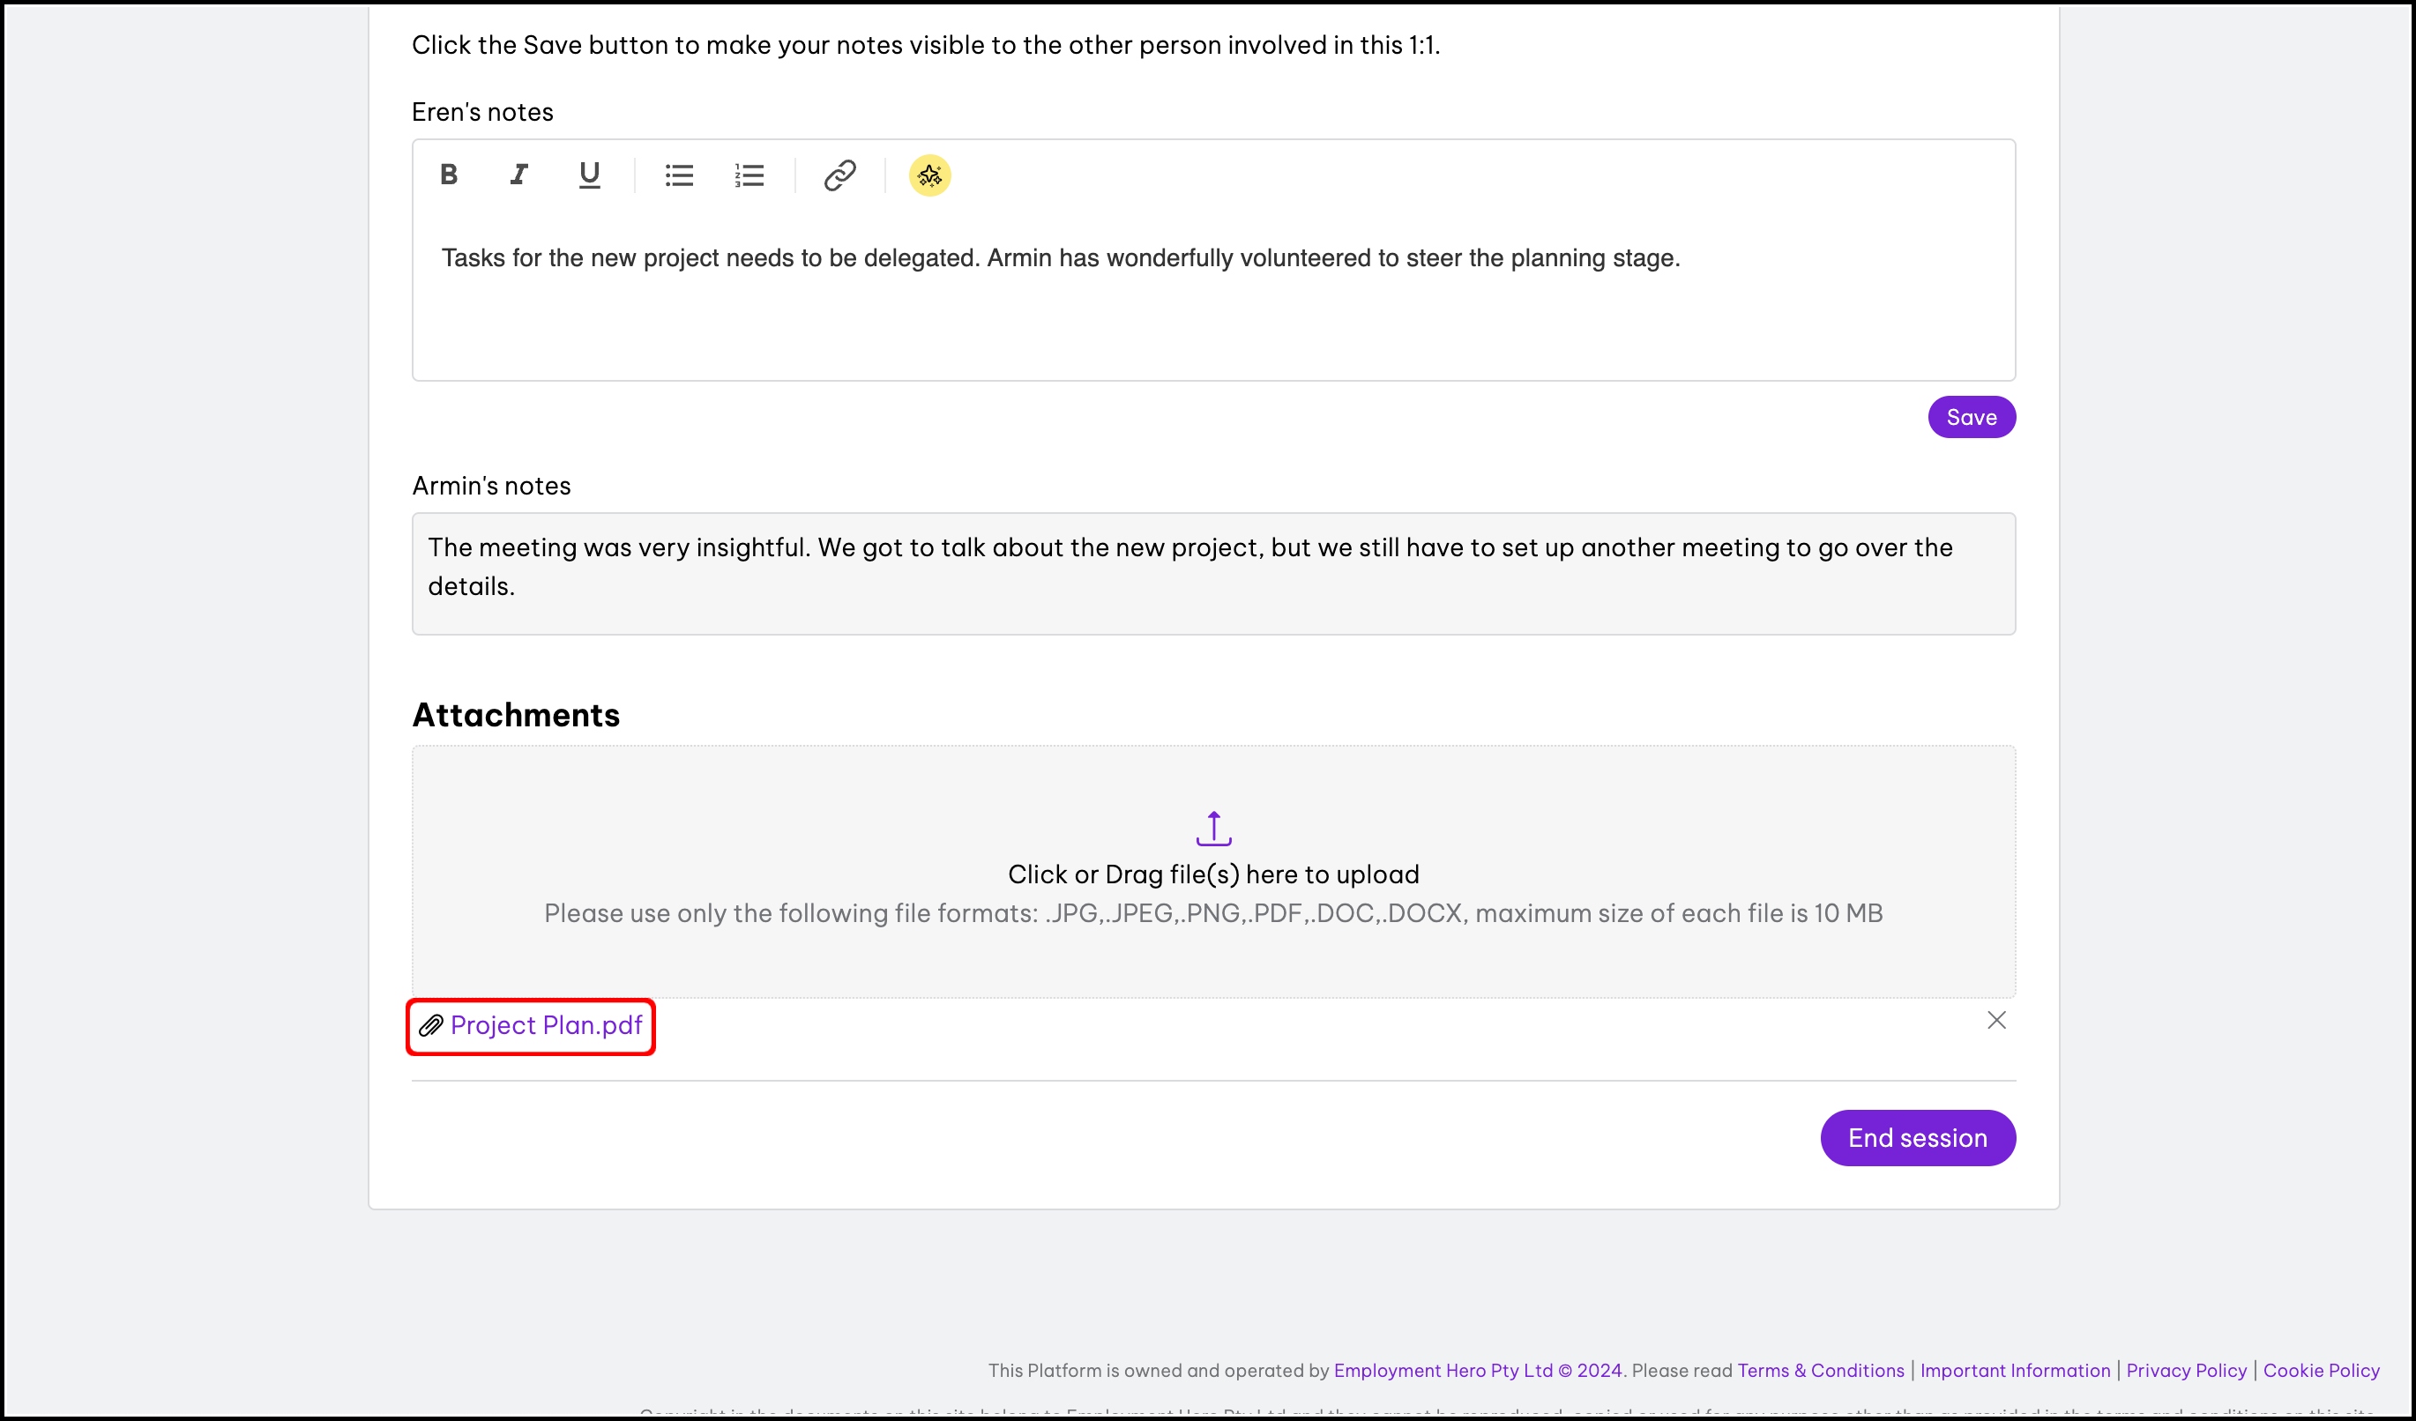Open the Terms & Conditions link
Screen dimensions: 2416x1421
click(x=1820, y=1371)
